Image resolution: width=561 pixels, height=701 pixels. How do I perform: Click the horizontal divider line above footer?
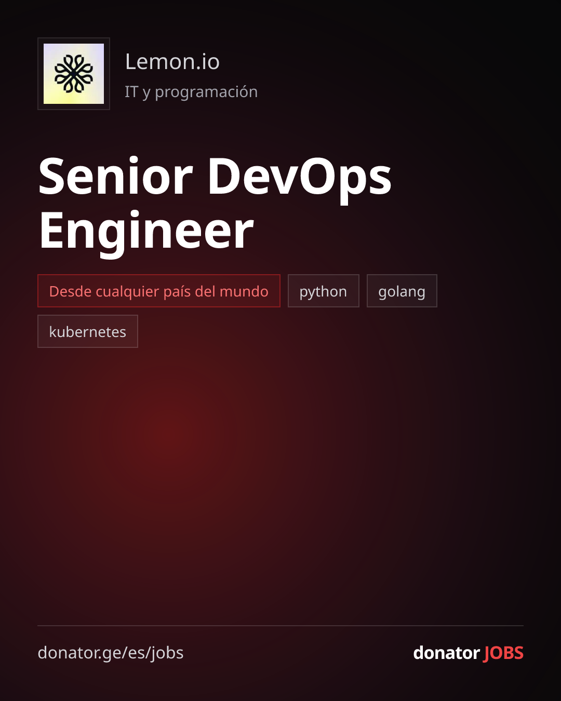(280, 626)
